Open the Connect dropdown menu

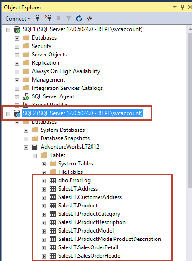pyautogui.click(x=18, y=19)
